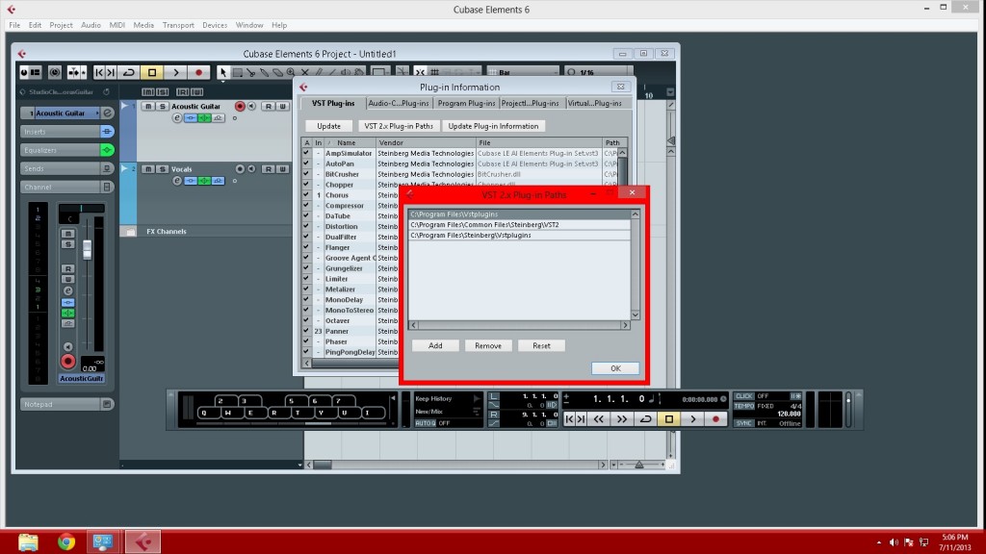Open the MIDI menu

click(x=117, y=25)
